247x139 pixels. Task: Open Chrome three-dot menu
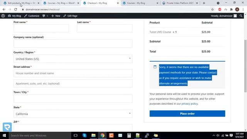coord(243,9)
